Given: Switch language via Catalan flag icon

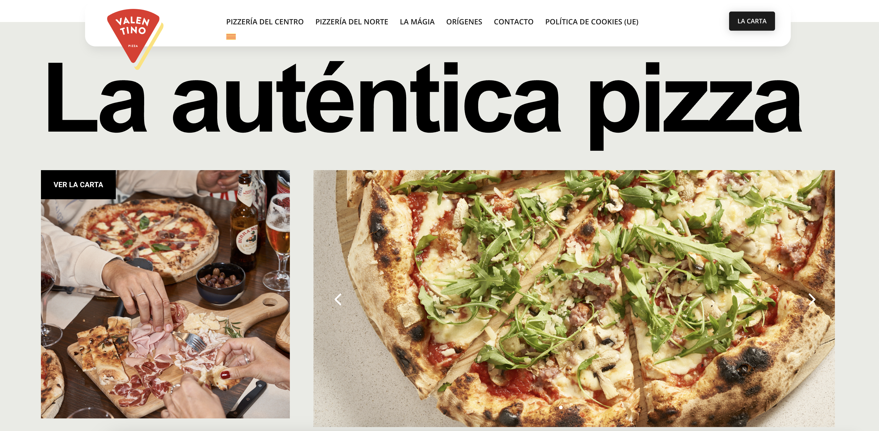Looking at the screenshot, I should coord(231,37).
